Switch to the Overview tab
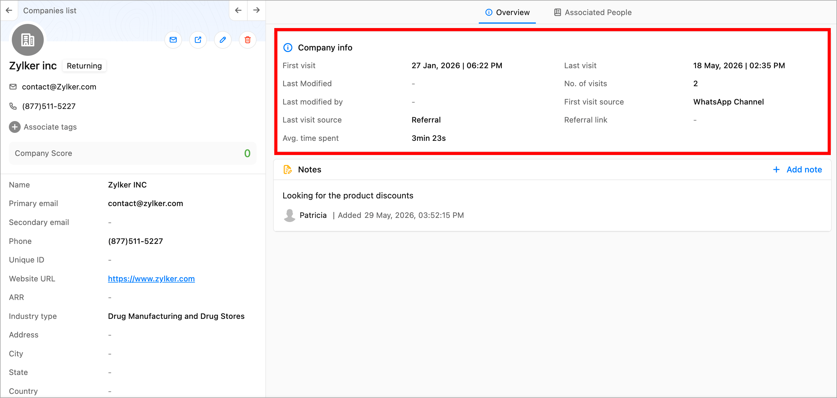Image resolution: width=837 pixels, height=398 pixels. [507, 12]
